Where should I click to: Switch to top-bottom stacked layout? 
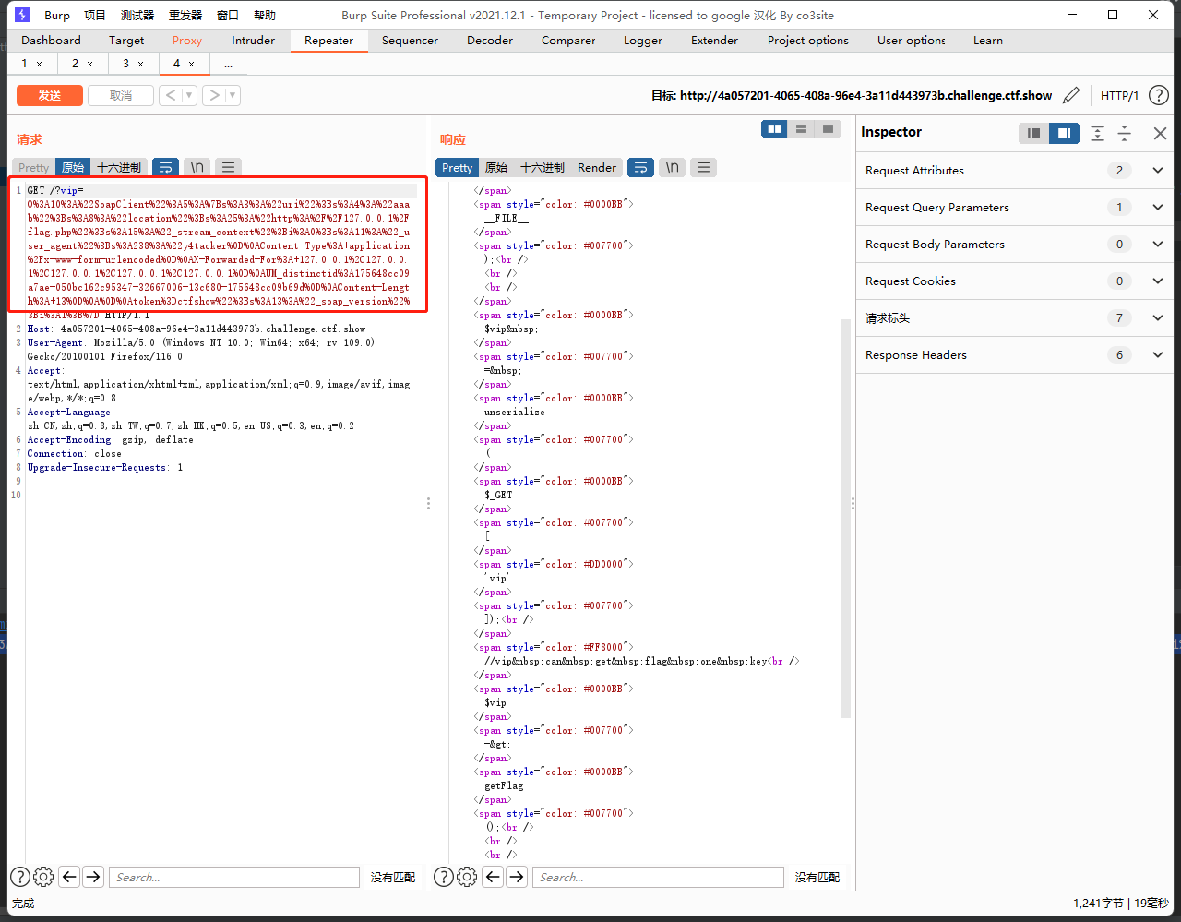pos(801,129)
